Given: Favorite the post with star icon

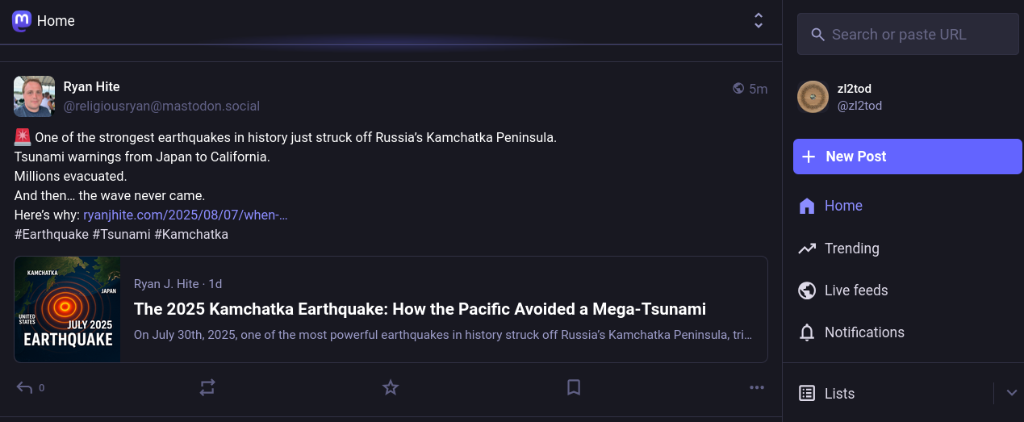Looking at the screenshot, I should 391,388.
